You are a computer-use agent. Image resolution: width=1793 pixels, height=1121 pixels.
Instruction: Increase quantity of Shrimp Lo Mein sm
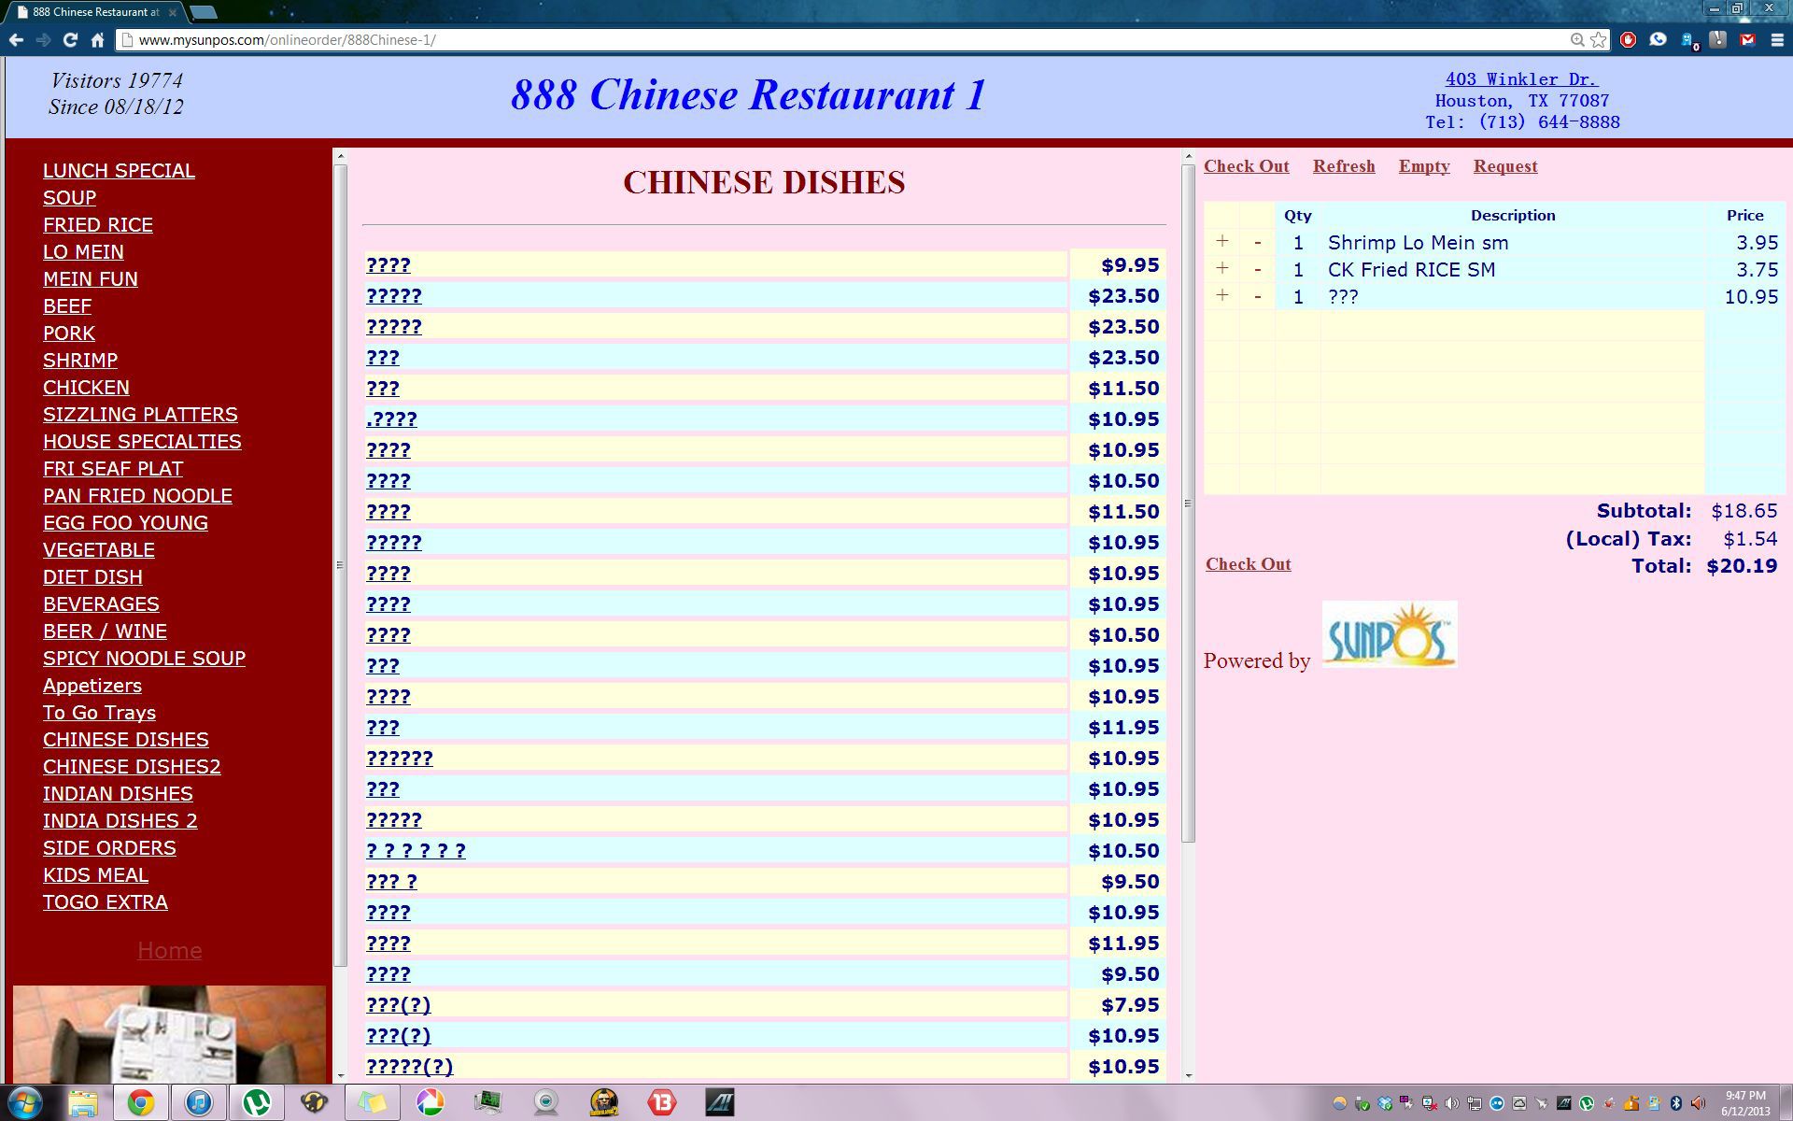coord(1221,242)
